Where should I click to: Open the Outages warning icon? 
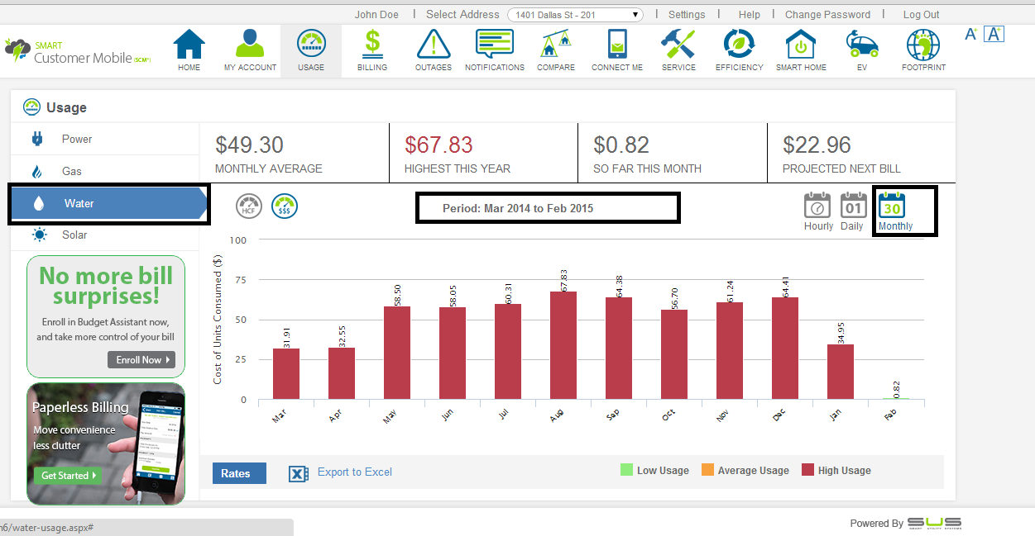(x=433, y=44)
